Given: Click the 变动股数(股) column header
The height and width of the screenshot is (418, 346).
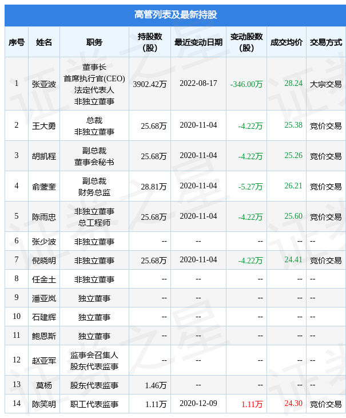Looking at the screenshot, I should click(x=246, y=42).
